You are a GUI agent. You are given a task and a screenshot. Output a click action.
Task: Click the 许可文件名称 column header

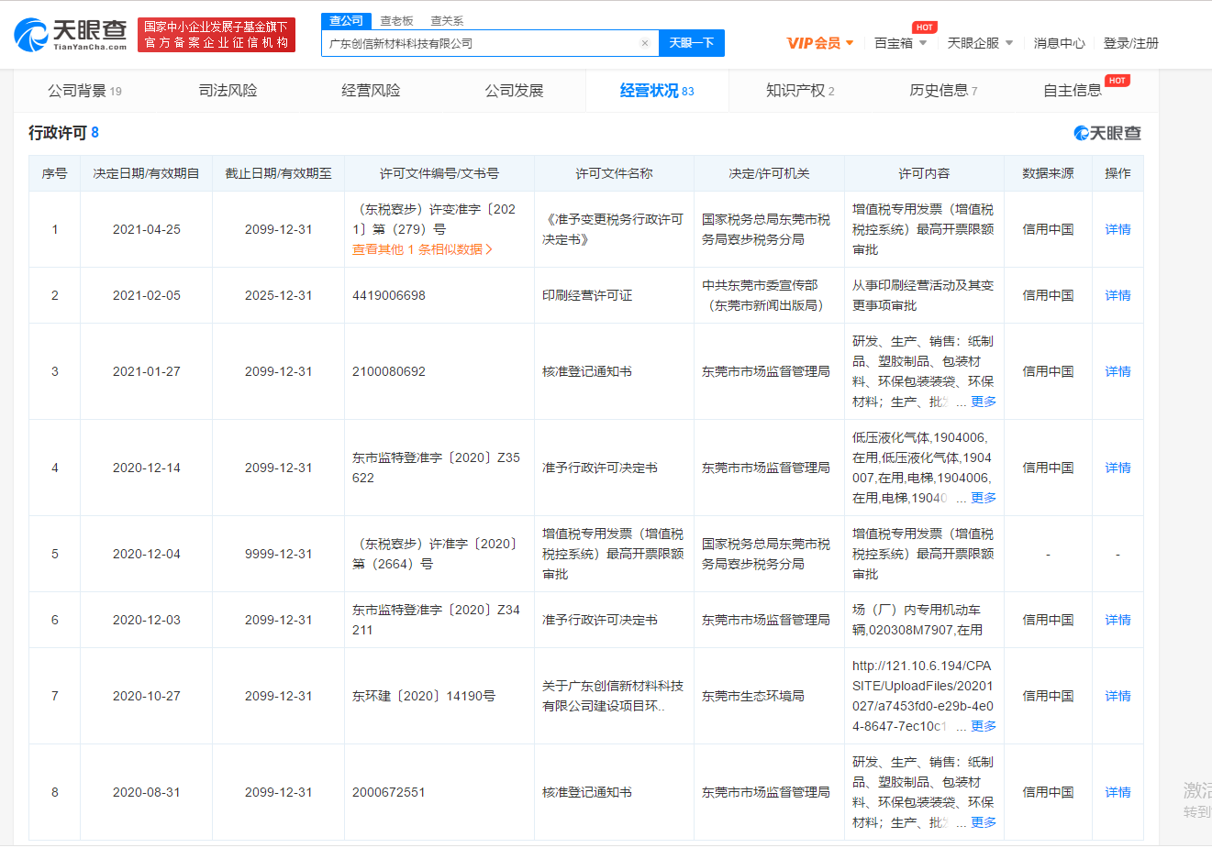coord(614,173)
